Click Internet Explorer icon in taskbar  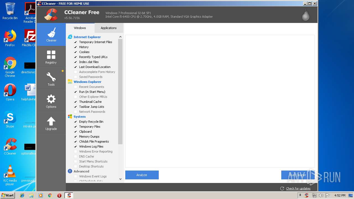(x=22, y=195)
